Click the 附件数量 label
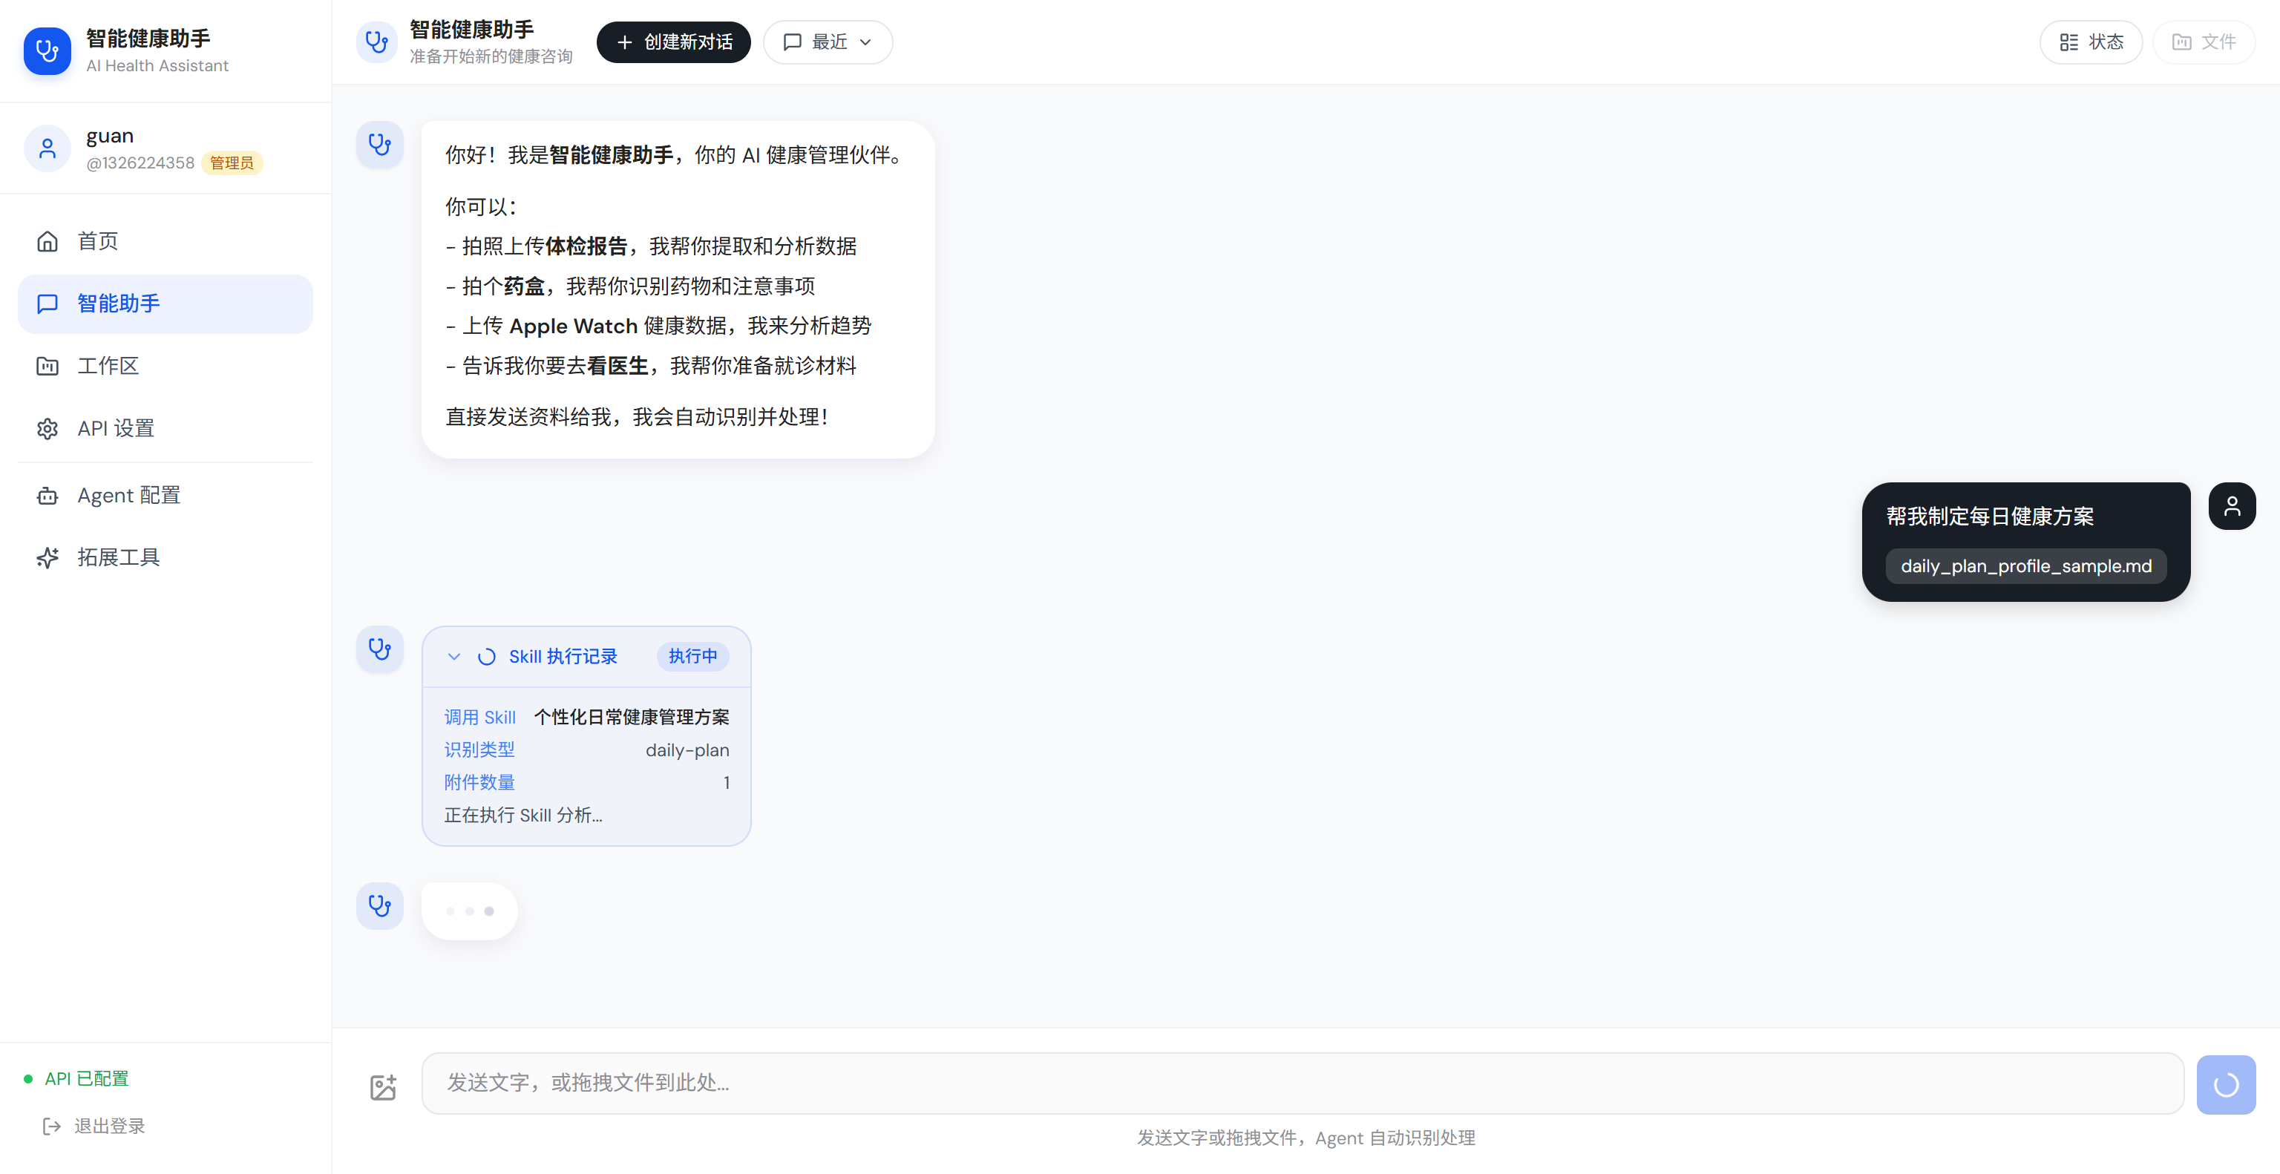 479,783
